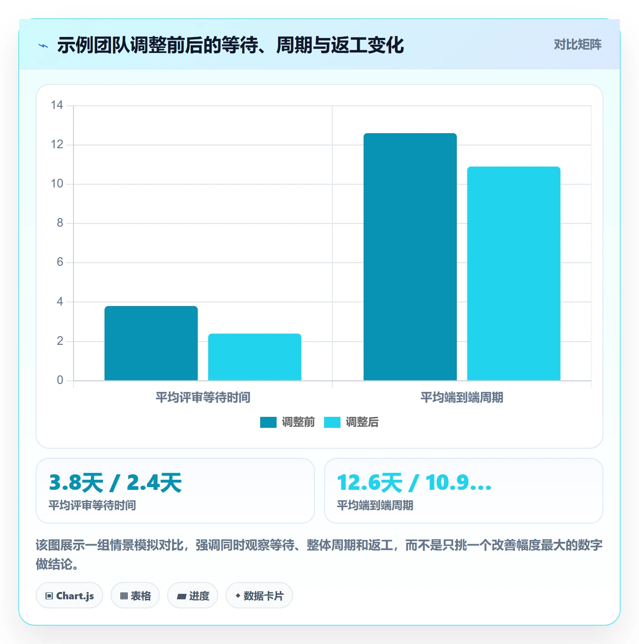
Task: Click the 平均评审等待时间 caption in the data card
Action: tap(92, 505)
